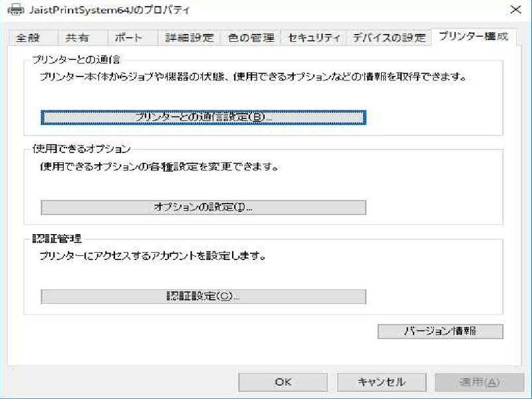The image size is (532, 399).
Task: Click the text プリンターにアクセスするアカウントを設定します。
Action: (x=152, y=255)
